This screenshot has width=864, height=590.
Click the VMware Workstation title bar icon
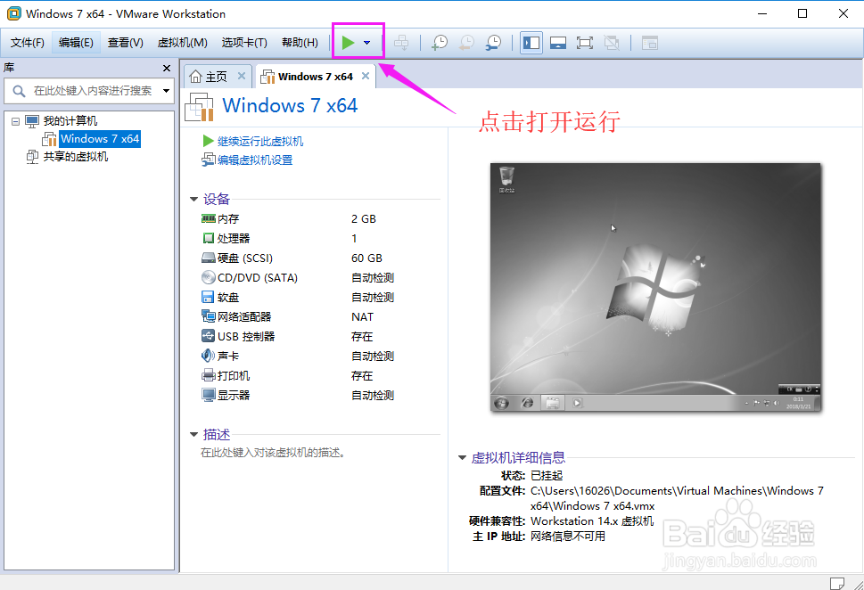13,13
